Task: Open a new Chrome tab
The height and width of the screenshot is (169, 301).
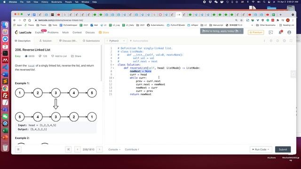Action: click(x=280, y=15)
